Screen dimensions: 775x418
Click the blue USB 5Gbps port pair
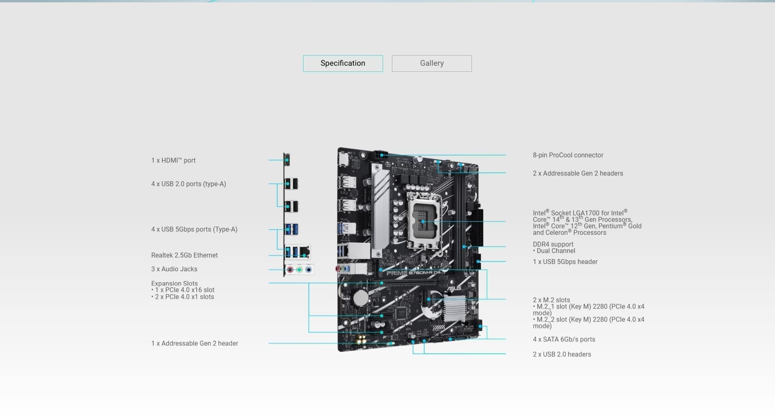pos(291,229)
